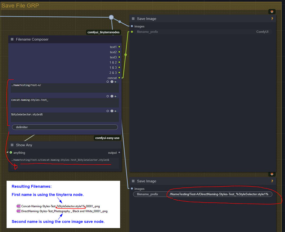This screenshot has width=285, height=232.
Task: Open gear settings on the 'Concat-Naming-Styles-Test_' widget
Action: point(112,96)
